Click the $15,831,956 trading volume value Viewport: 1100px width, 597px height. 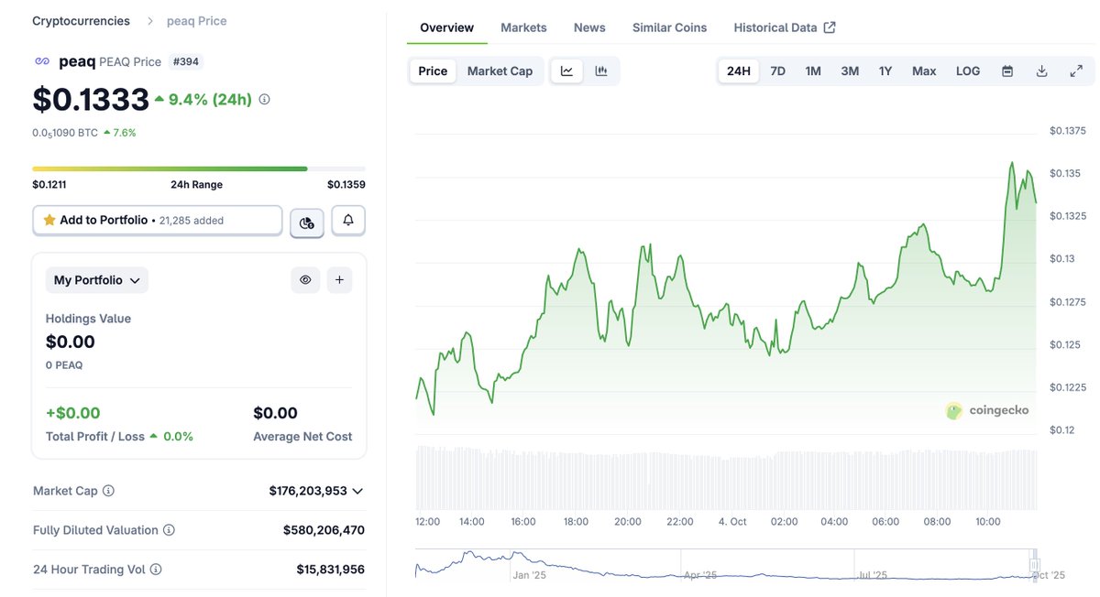(330, 570)
